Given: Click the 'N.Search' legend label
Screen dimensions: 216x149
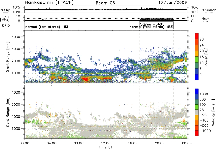Looking at the screenshot, I should pyautogui.click(x=208, y=10).
